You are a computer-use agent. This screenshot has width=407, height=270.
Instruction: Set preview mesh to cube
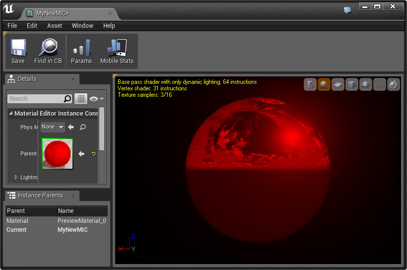tap(352, 85)
